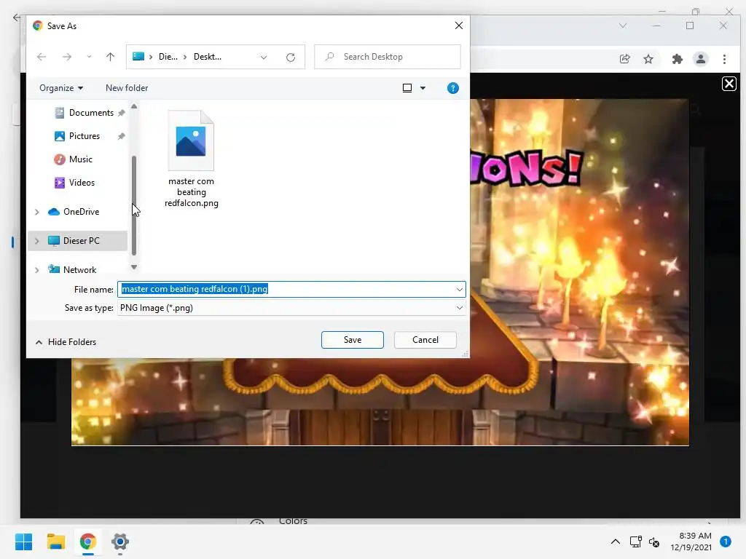Open the view options dropdown arrow
The height and width of the screenshot is (559, 746).
pos(423,88)
